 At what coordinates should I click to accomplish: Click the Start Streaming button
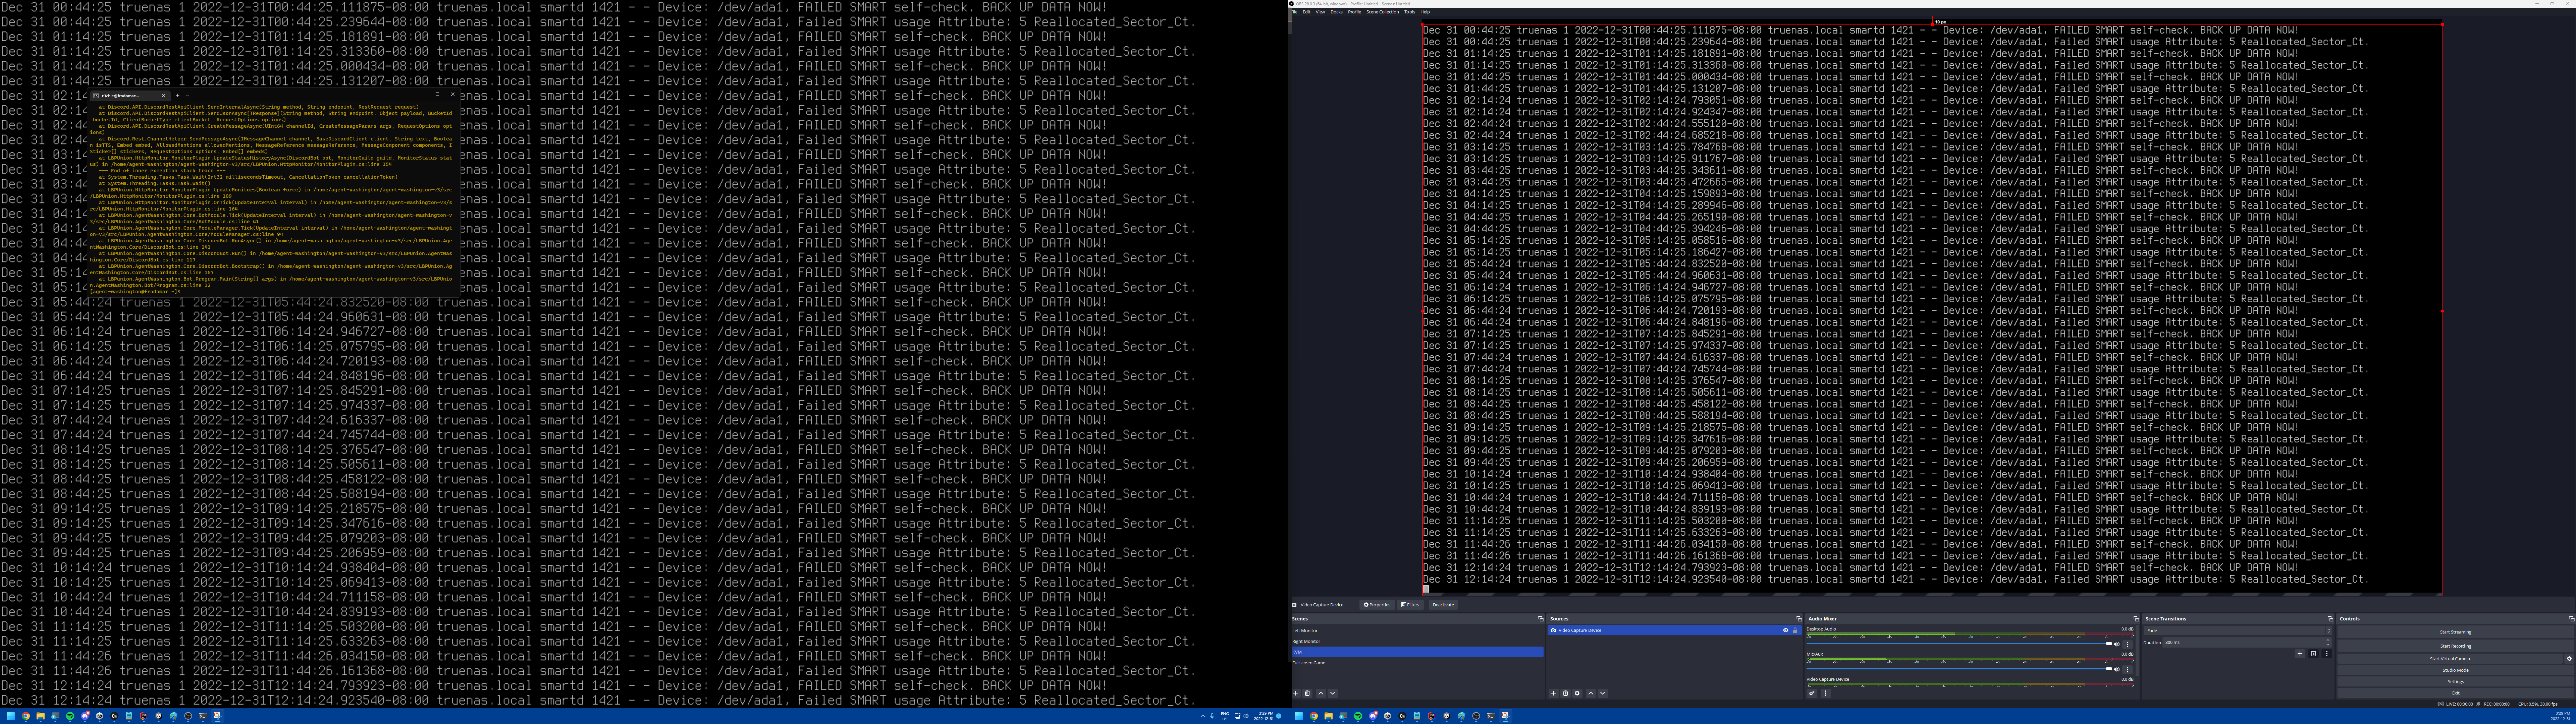pyautogui.click(x=2456, y=632)
